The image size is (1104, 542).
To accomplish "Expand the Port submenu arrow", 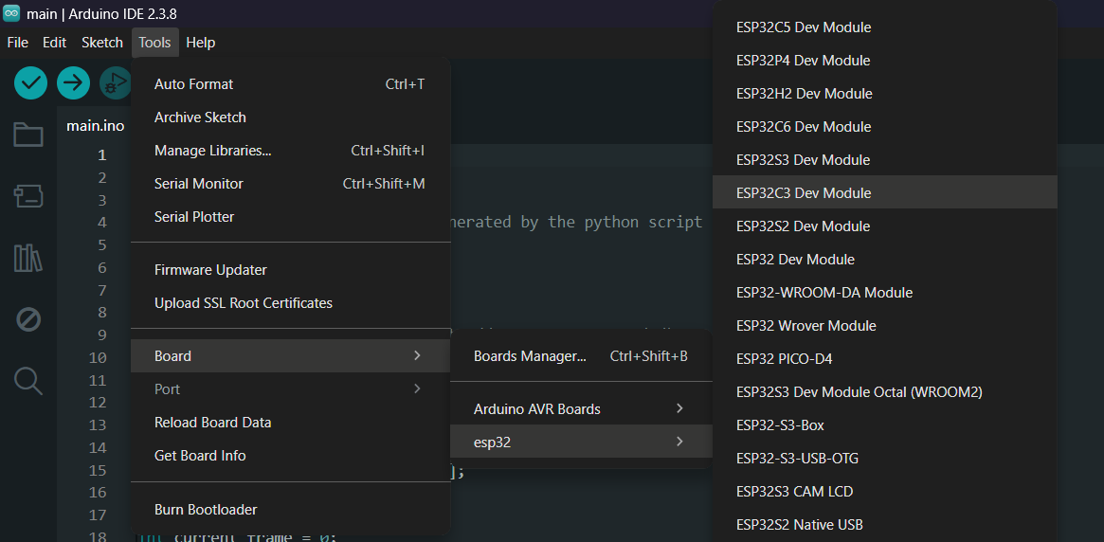I will [x=418, y=388].
